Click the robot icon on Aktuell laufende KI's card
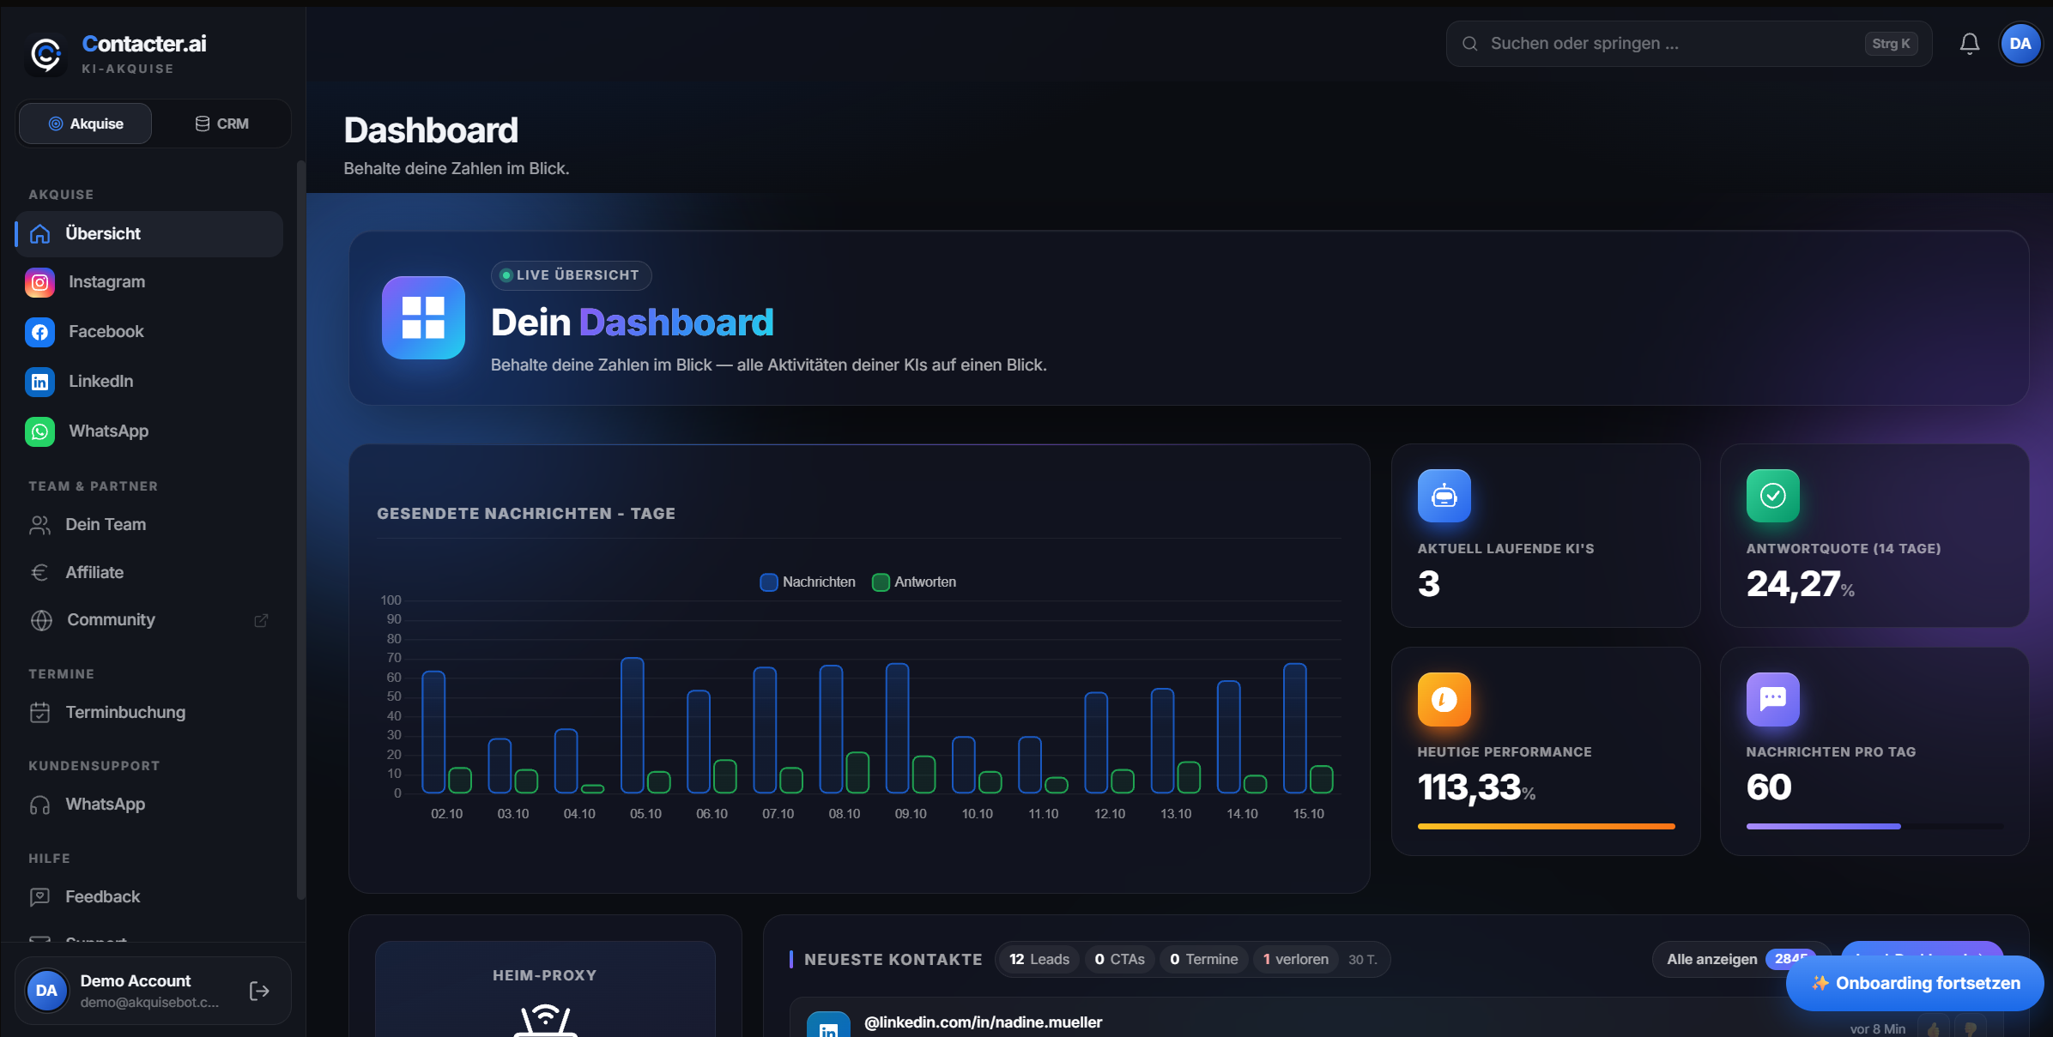Viewport: 2053px width, 1037px height. 1444,496
